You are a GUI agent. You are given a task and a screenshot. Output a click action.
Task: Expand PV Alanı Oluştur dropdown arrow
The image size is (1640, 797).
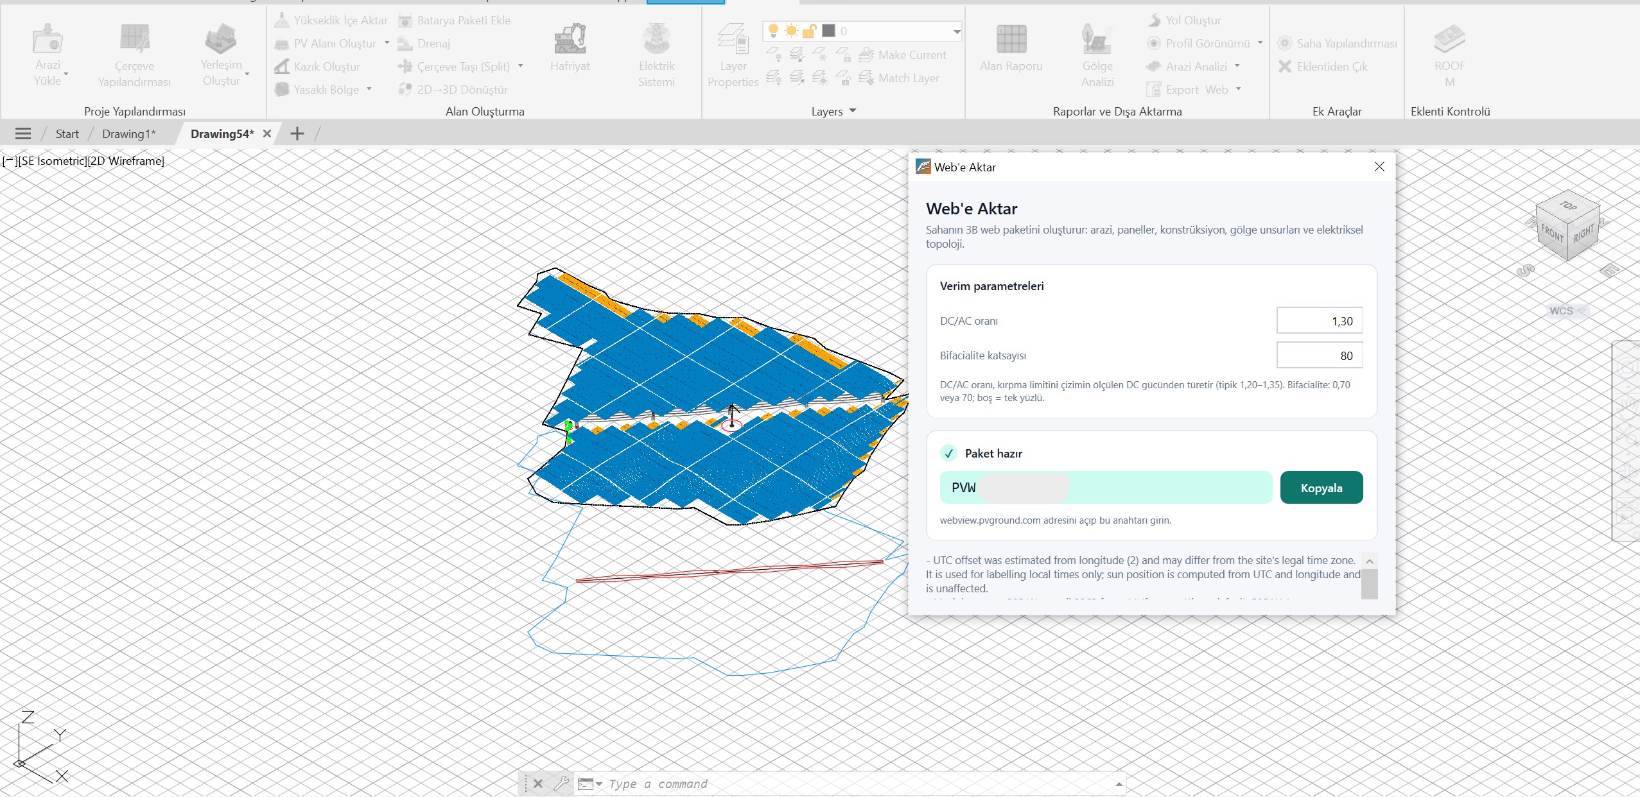tap(387, 43)
